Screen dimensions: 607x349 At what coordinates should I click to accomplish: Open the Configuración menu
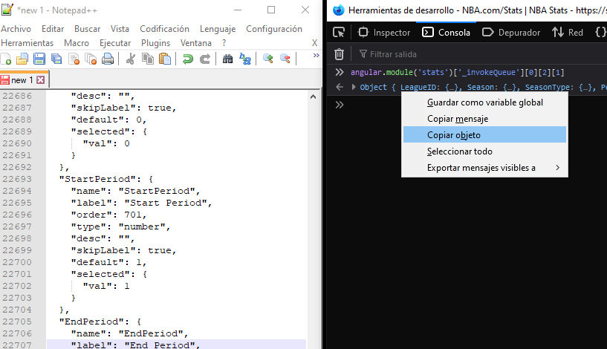pos(274,29)
